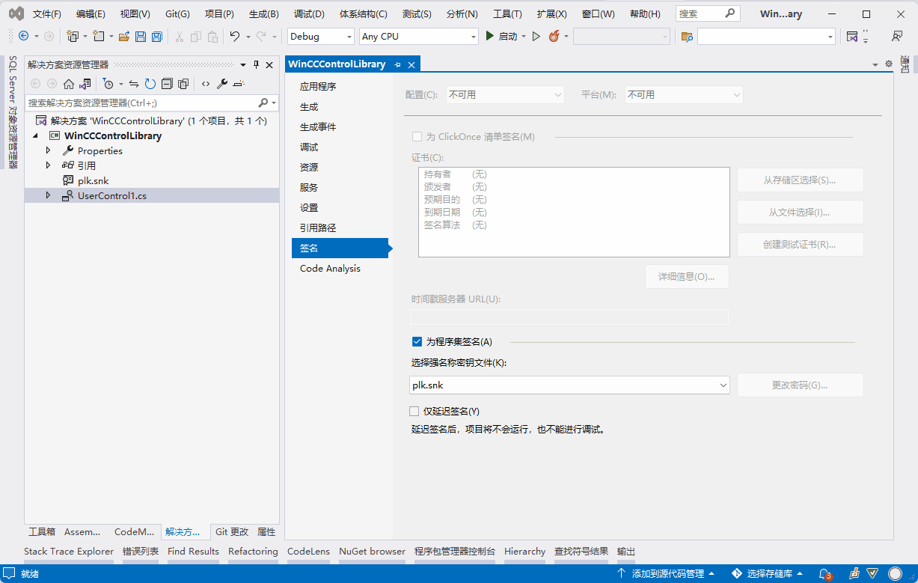The image size is (918, 583).
Task: Uncheck 'Sign the assembly' checkbox (为程序集签名)
Action: click(417, 341)
